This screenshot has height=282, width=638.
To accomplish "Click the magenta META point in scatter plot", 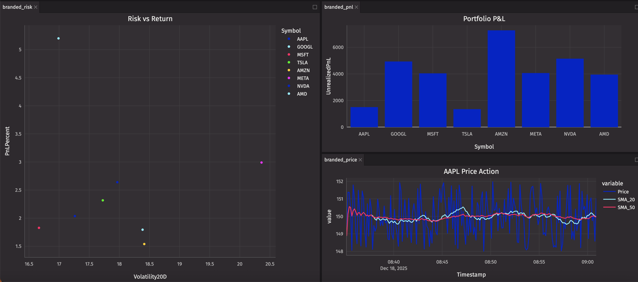I will (261, 163).
